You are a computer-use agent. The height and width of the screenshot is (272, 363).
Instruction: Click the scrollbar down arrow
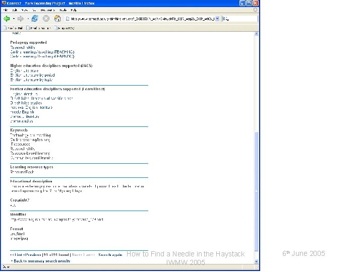[x=256, y=261]
